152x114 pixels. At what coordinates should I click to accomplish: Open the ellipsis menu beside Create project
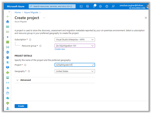(x=44, y=18)
